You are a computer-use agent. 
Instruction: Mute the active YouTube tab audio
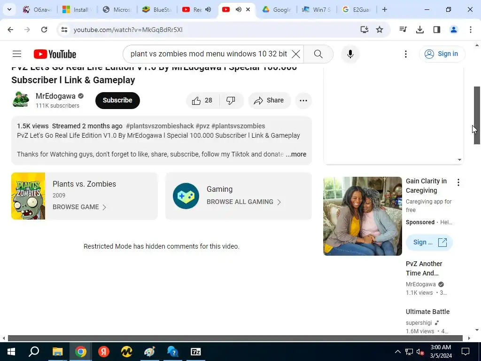[238, 9]
